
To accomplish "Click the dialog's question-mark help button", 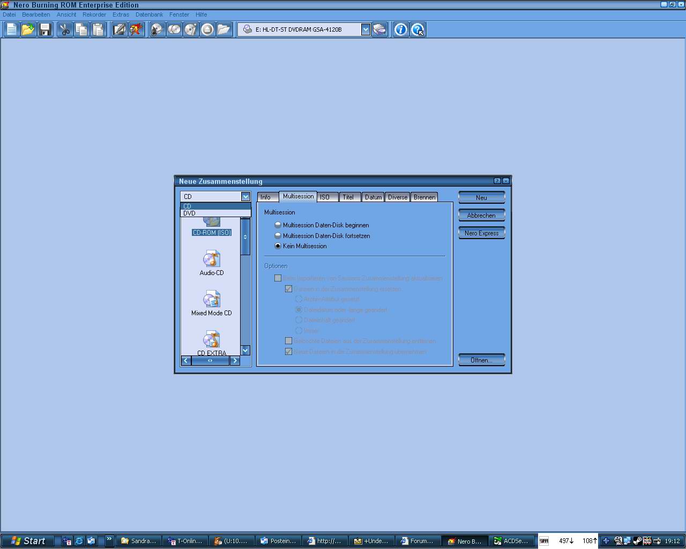I will click(497, 181).
